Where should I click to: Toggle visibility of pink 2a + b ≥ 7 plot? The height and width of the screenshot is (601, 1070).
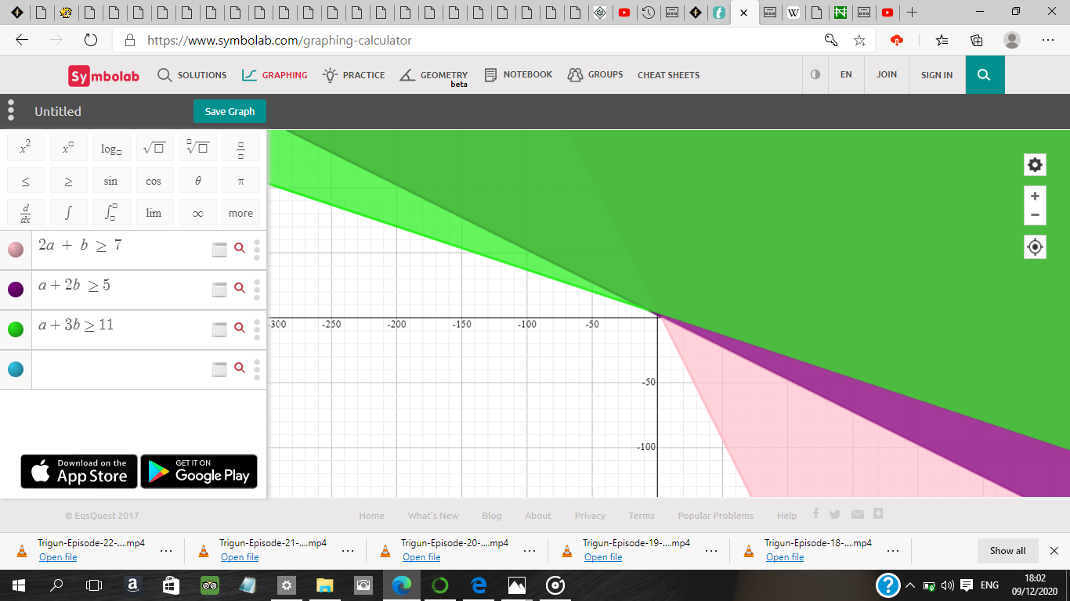point(16,250)
